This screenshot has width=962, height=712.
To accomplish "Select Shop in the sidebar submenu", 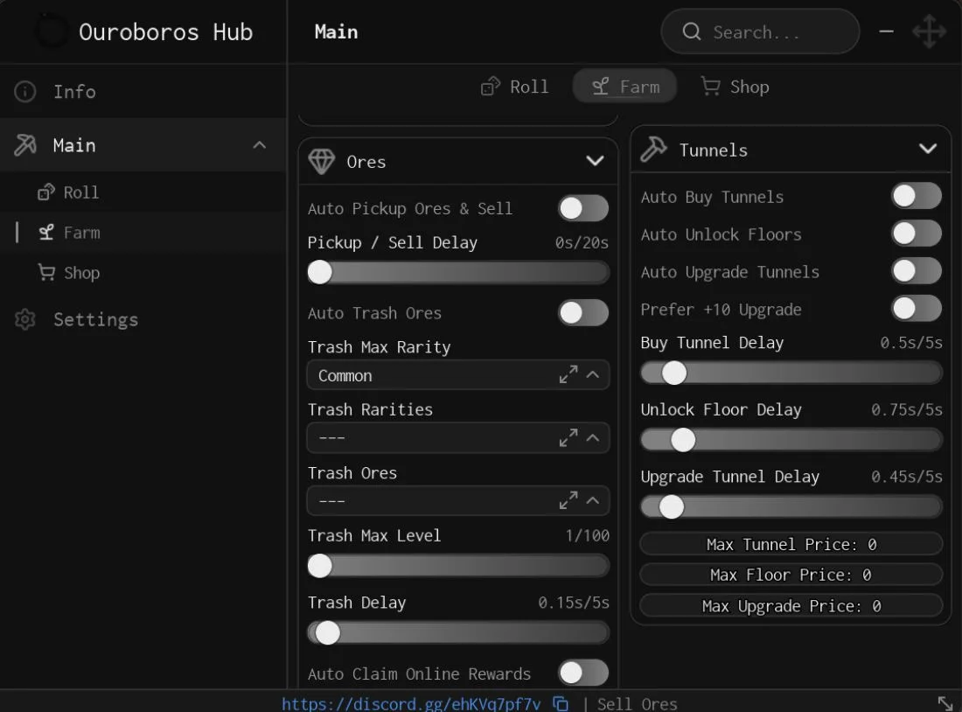I will click(x=143, y=273).
